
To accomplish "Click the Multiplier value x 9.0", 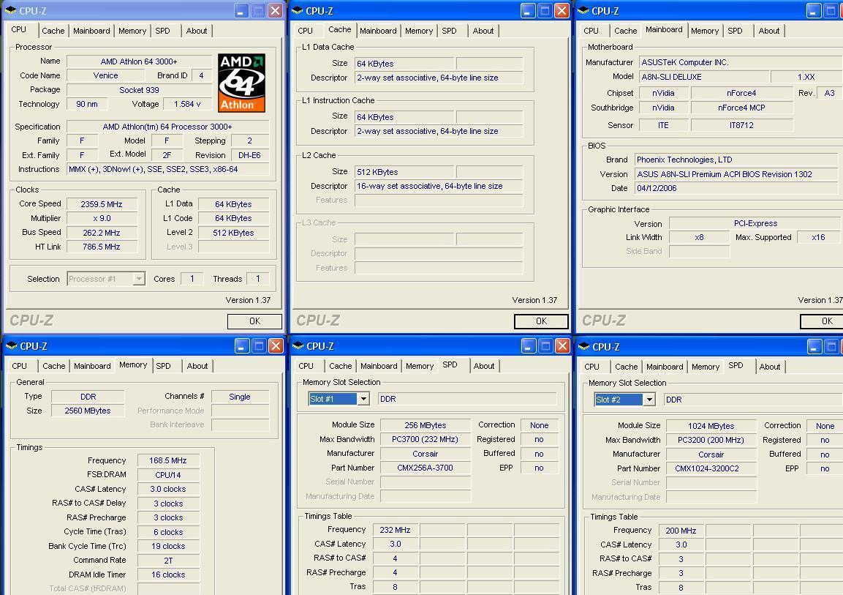I will (102, 218).
